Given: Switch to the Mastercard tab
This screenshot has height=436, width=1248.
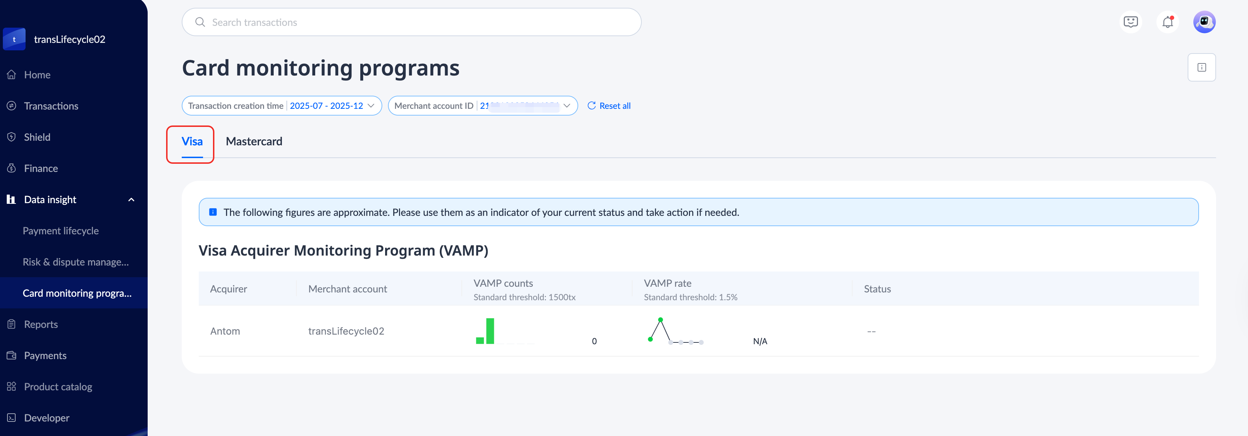Looking at the screenshot, I should pyautogui.click(x=254, y=141).
